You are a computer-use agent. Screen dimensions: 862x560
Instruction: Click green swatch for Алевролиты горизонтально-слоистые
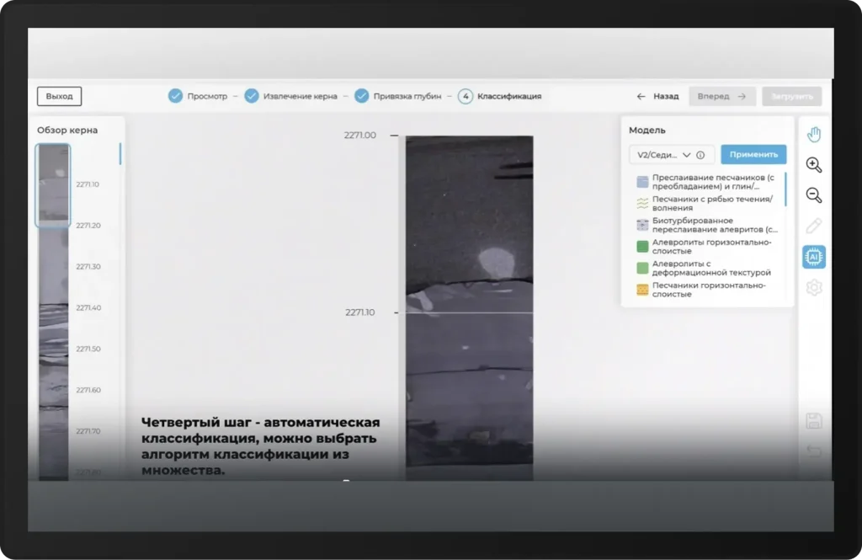(642, 247)
